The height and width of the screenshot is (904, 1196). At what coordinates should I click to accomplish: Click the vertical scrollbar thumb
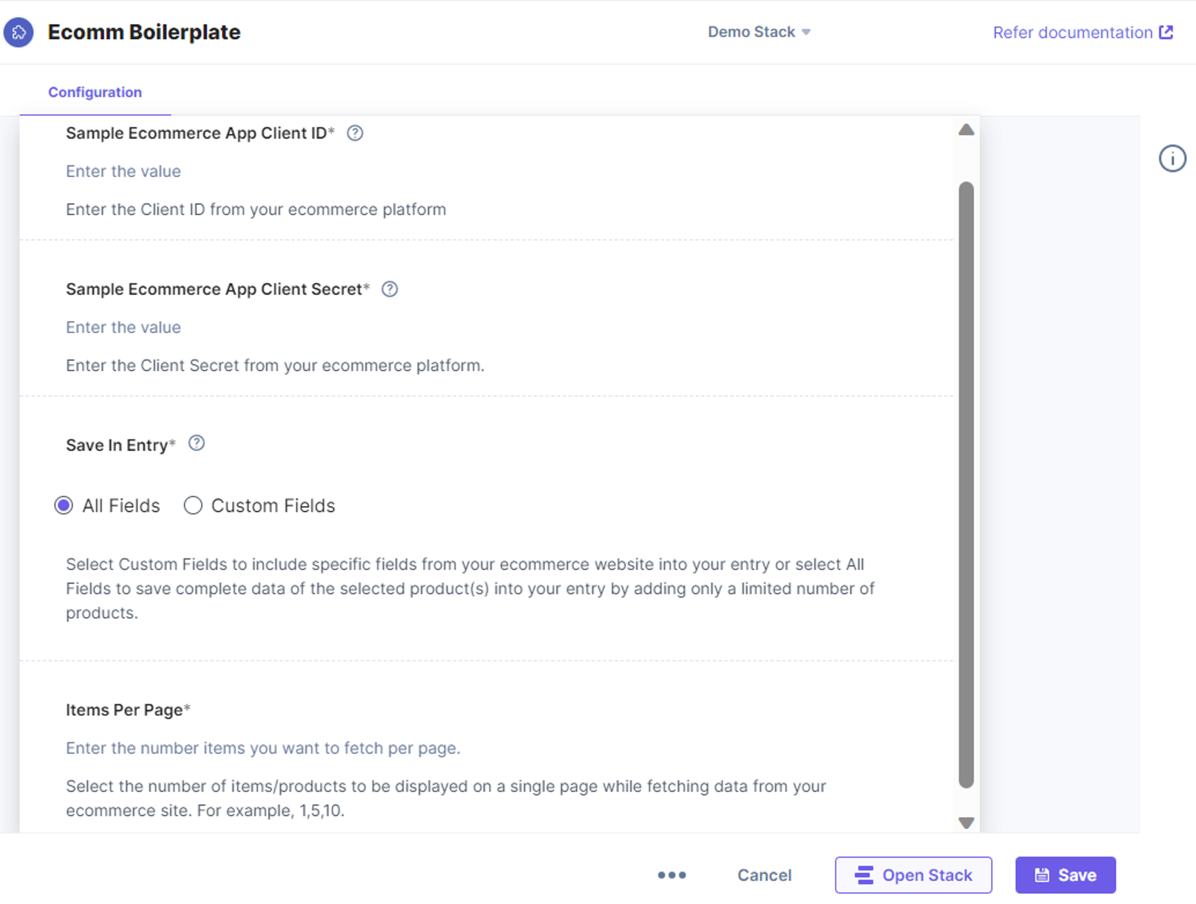[966, 485]
